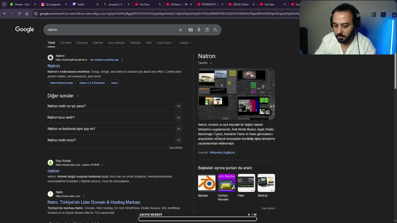Open the Blender related search
This screenshot has height=223, width=397.
[x=207, y=186]
